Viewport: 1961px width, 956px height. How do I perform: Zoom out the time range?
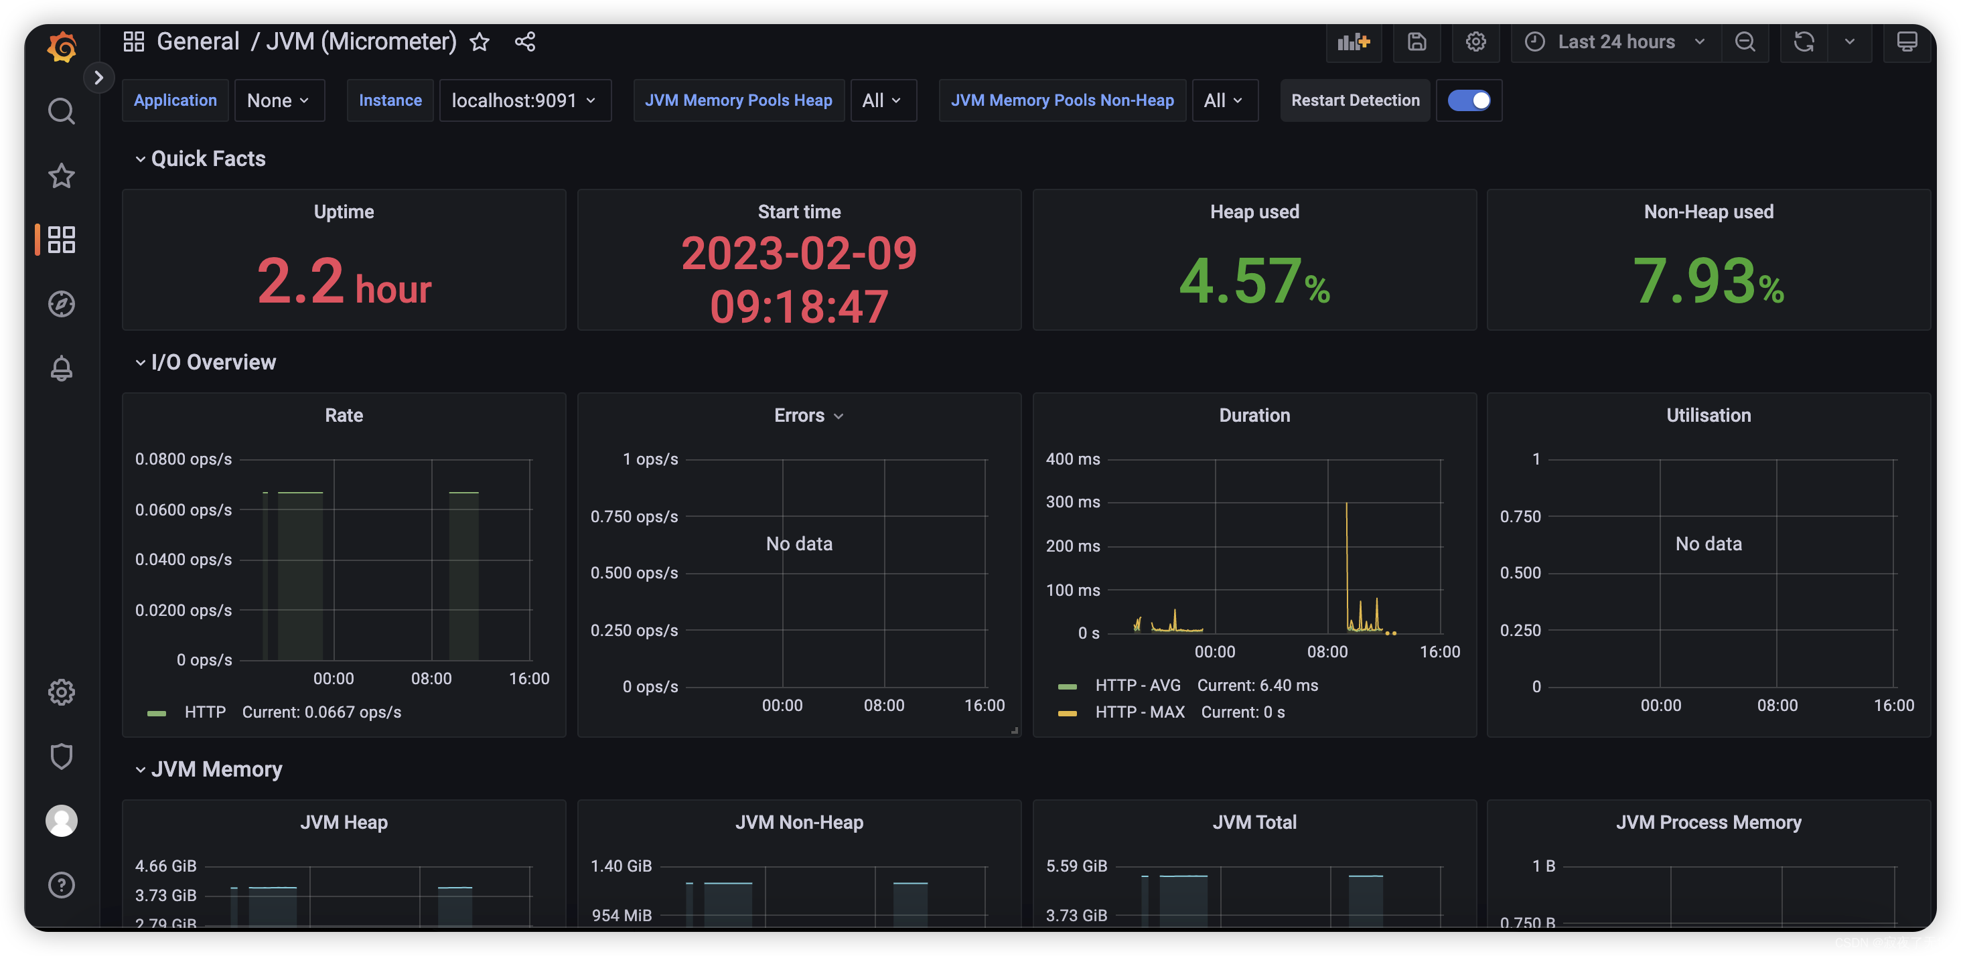1745,42
